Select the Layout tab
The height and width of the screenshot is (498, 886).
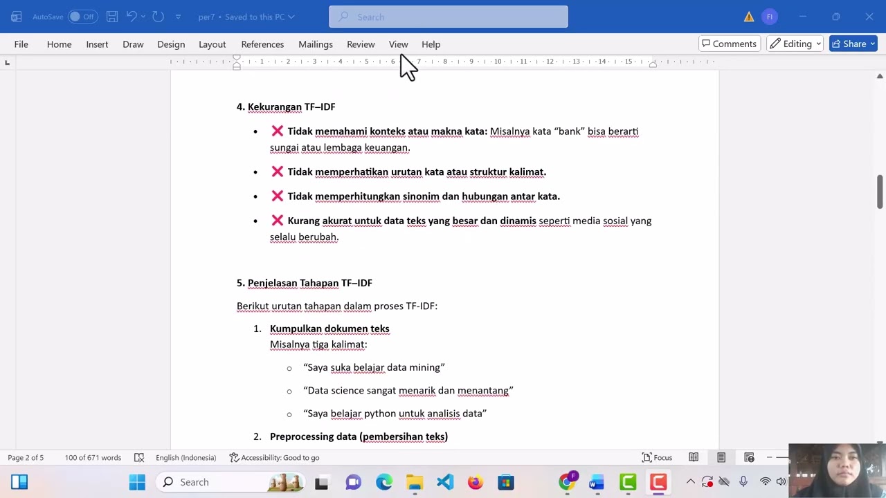pos(213,44)
